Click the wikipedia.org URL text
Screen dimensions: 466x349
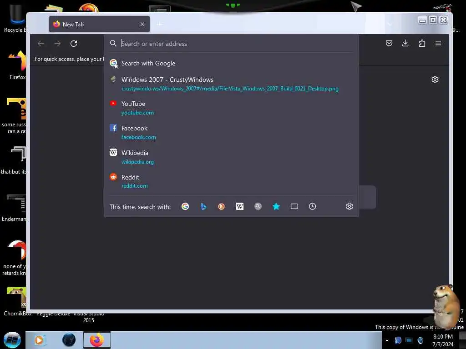tap(137, 162)
